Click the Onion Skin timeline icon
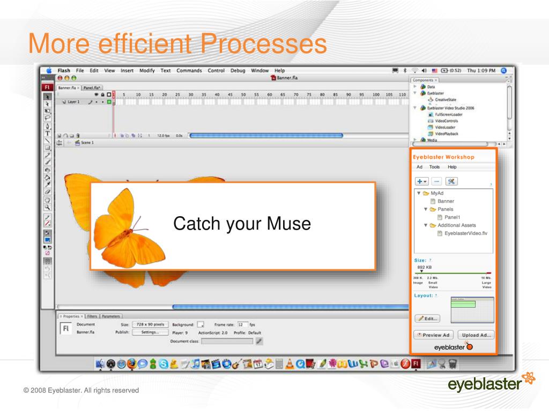Image resolution: width=549 pixels, height=411 pixels. coord(122,135)
